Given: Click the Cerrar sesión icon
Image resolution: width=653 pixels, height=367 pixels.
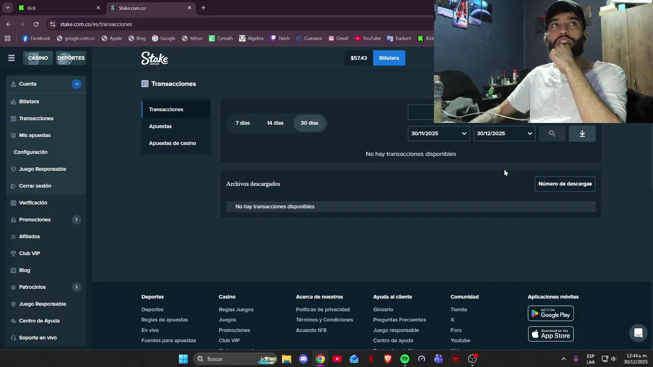Looking at the screenshot, I should tap(13, 186).
